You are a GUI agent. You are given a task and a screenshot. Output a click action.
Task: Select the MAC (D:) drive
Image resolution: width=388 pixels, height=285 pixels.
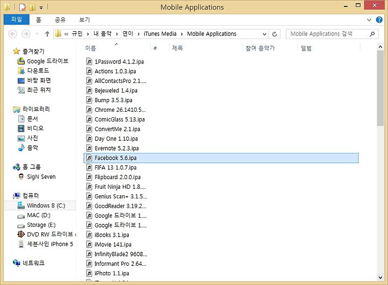coord(34,215)
